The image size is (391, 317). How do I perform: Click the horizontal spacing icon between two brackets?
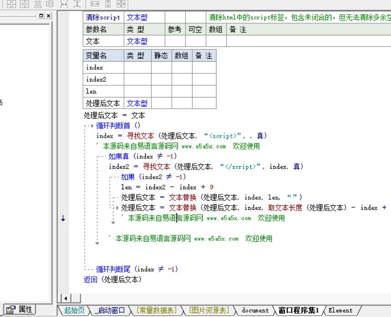coord(64,4)
